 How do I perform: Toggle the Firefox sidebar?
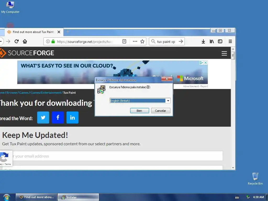[x=220, y=41]
